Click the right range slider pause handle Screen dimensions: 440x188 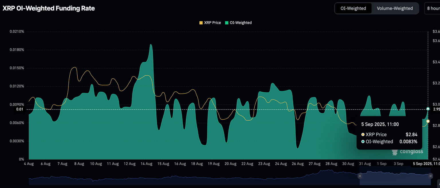430,176
